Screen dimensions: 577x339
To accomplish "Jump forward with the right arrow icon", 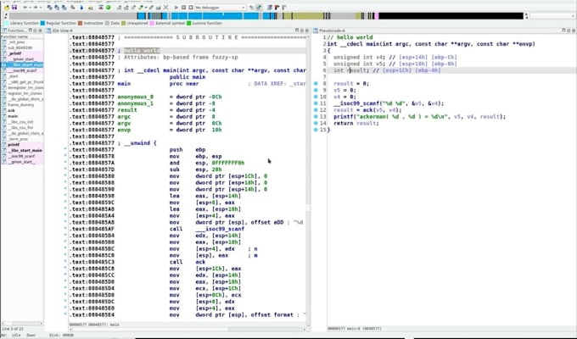I will coord(36,8).
